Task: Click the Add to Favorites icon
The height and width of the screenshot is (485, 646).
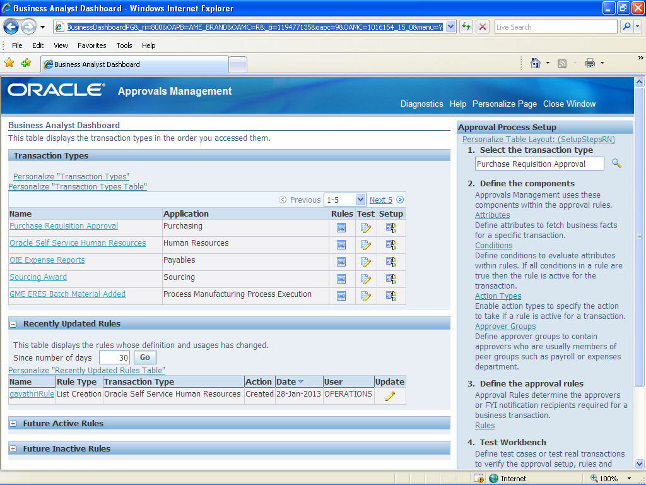Action: [26, 63]
